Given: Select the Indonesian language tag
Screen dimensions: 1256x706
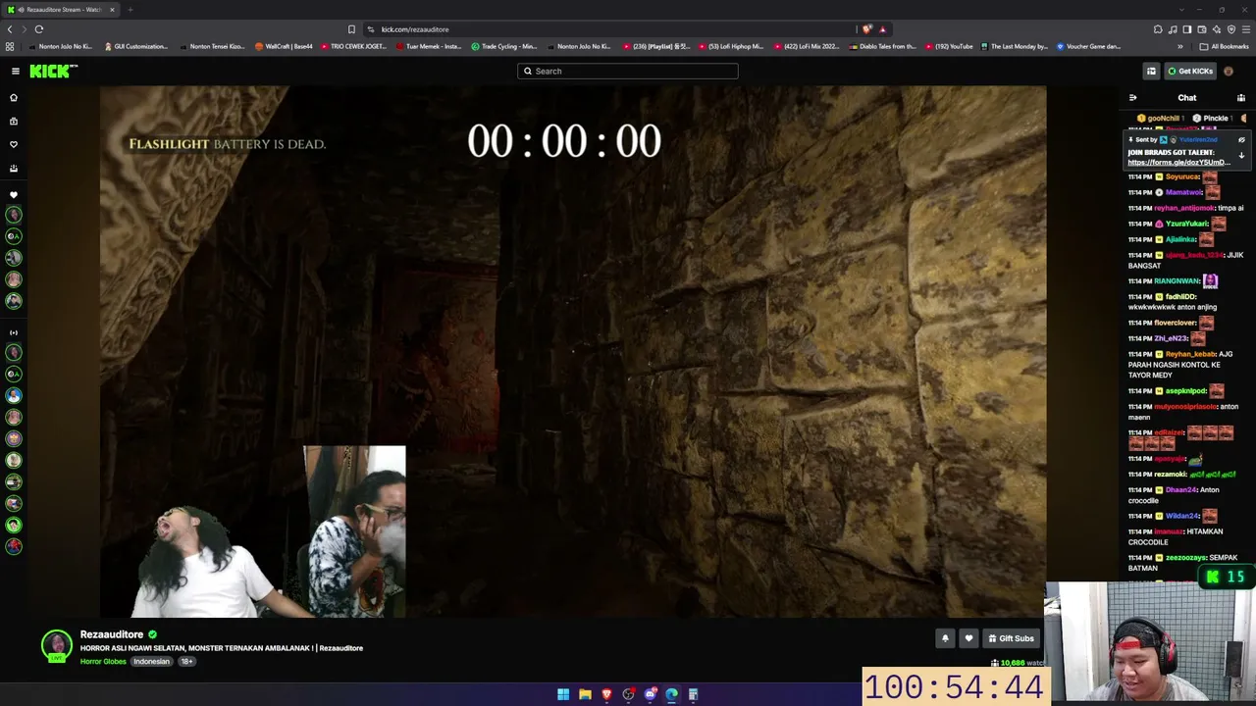Looking at the screenshot, I should click(151, 662).
